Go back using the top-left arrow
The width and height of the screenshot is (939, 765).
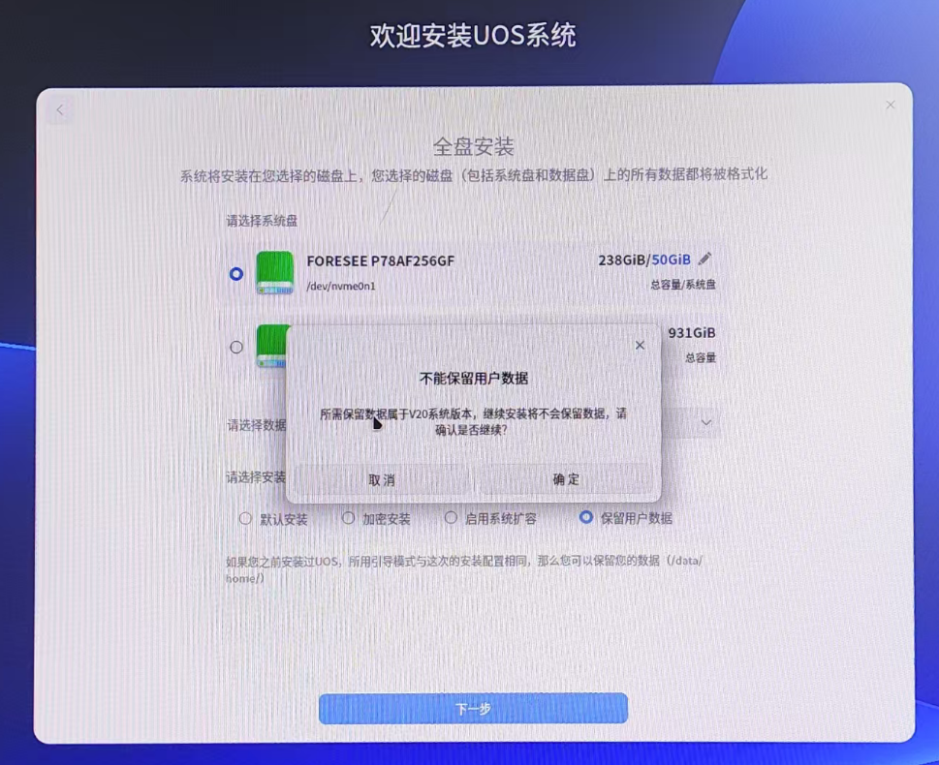coord(60,110)
